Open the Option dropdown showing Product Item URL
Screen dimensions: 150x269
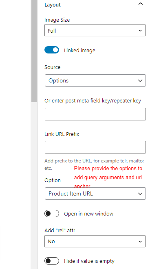tap(95, 193)
